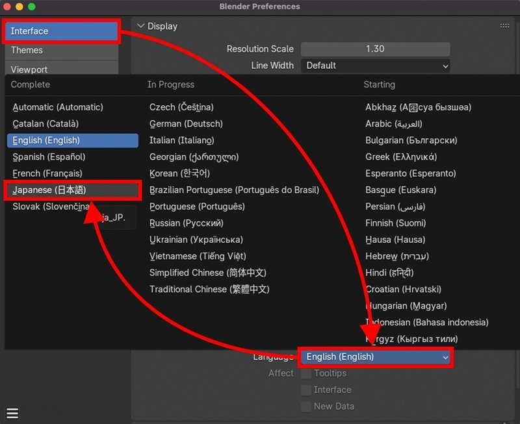Open the Language dropdown showing English
The width and height of the screenshot is (520, 424).
tap(376, 356)
